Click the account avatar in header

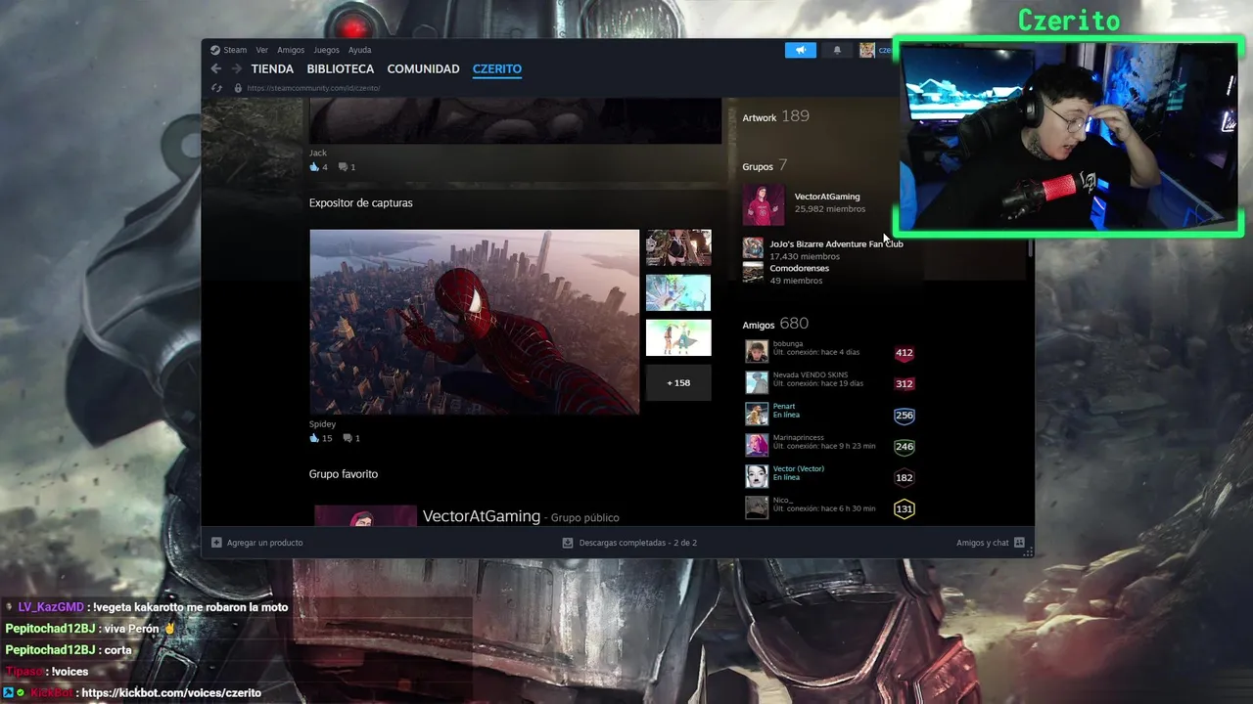click(866, 50)
